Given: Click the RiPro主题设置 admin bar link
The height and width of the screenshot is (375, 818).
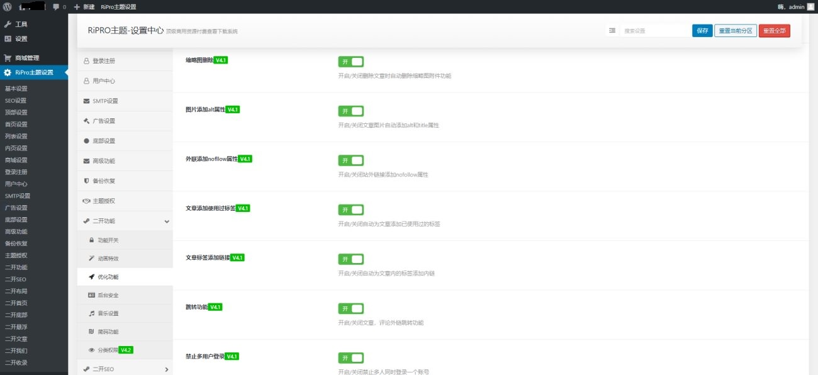Looking at the screenshot, I should click(x=118, y=7).
